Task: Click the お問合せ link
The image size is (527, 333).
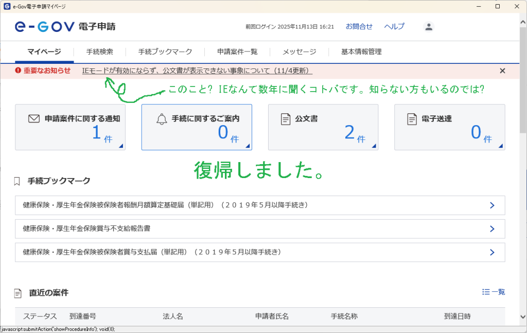Action: click(x=359, y=26)
